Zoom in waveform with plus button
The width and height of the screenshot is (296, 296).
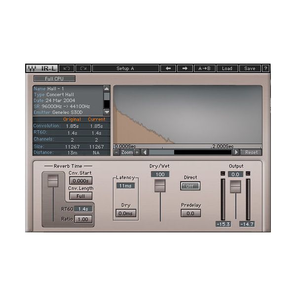click(x=137, y=152)
